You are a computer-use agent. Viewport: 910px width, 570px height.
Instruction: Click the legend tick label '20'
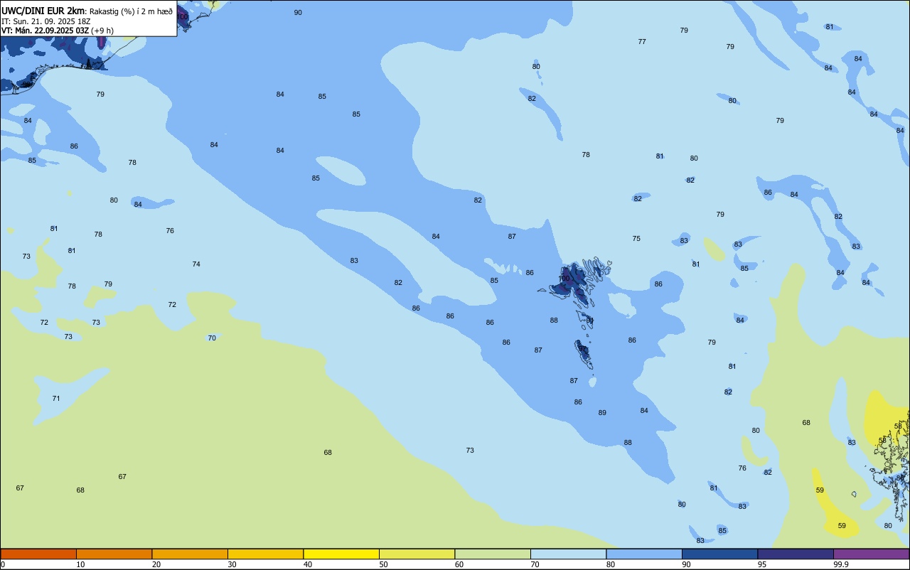[156, 564]
